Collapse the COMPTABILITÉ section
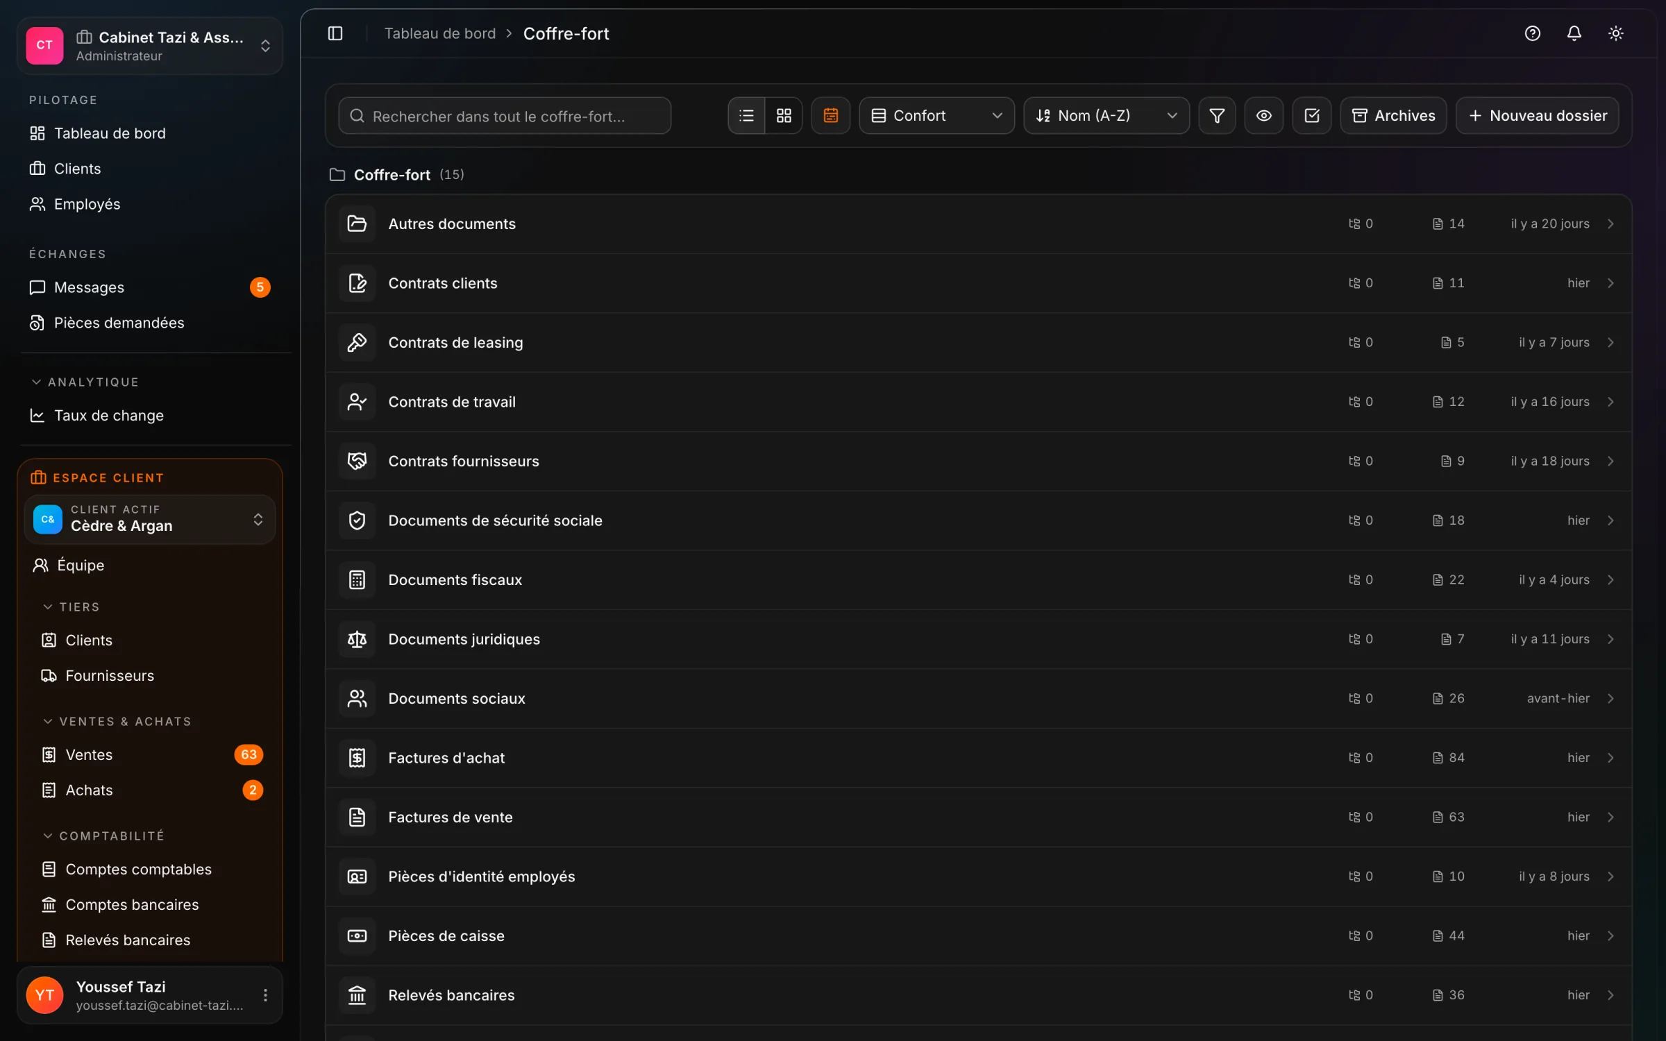The image size is (1666, 1041). coord(103,836)
